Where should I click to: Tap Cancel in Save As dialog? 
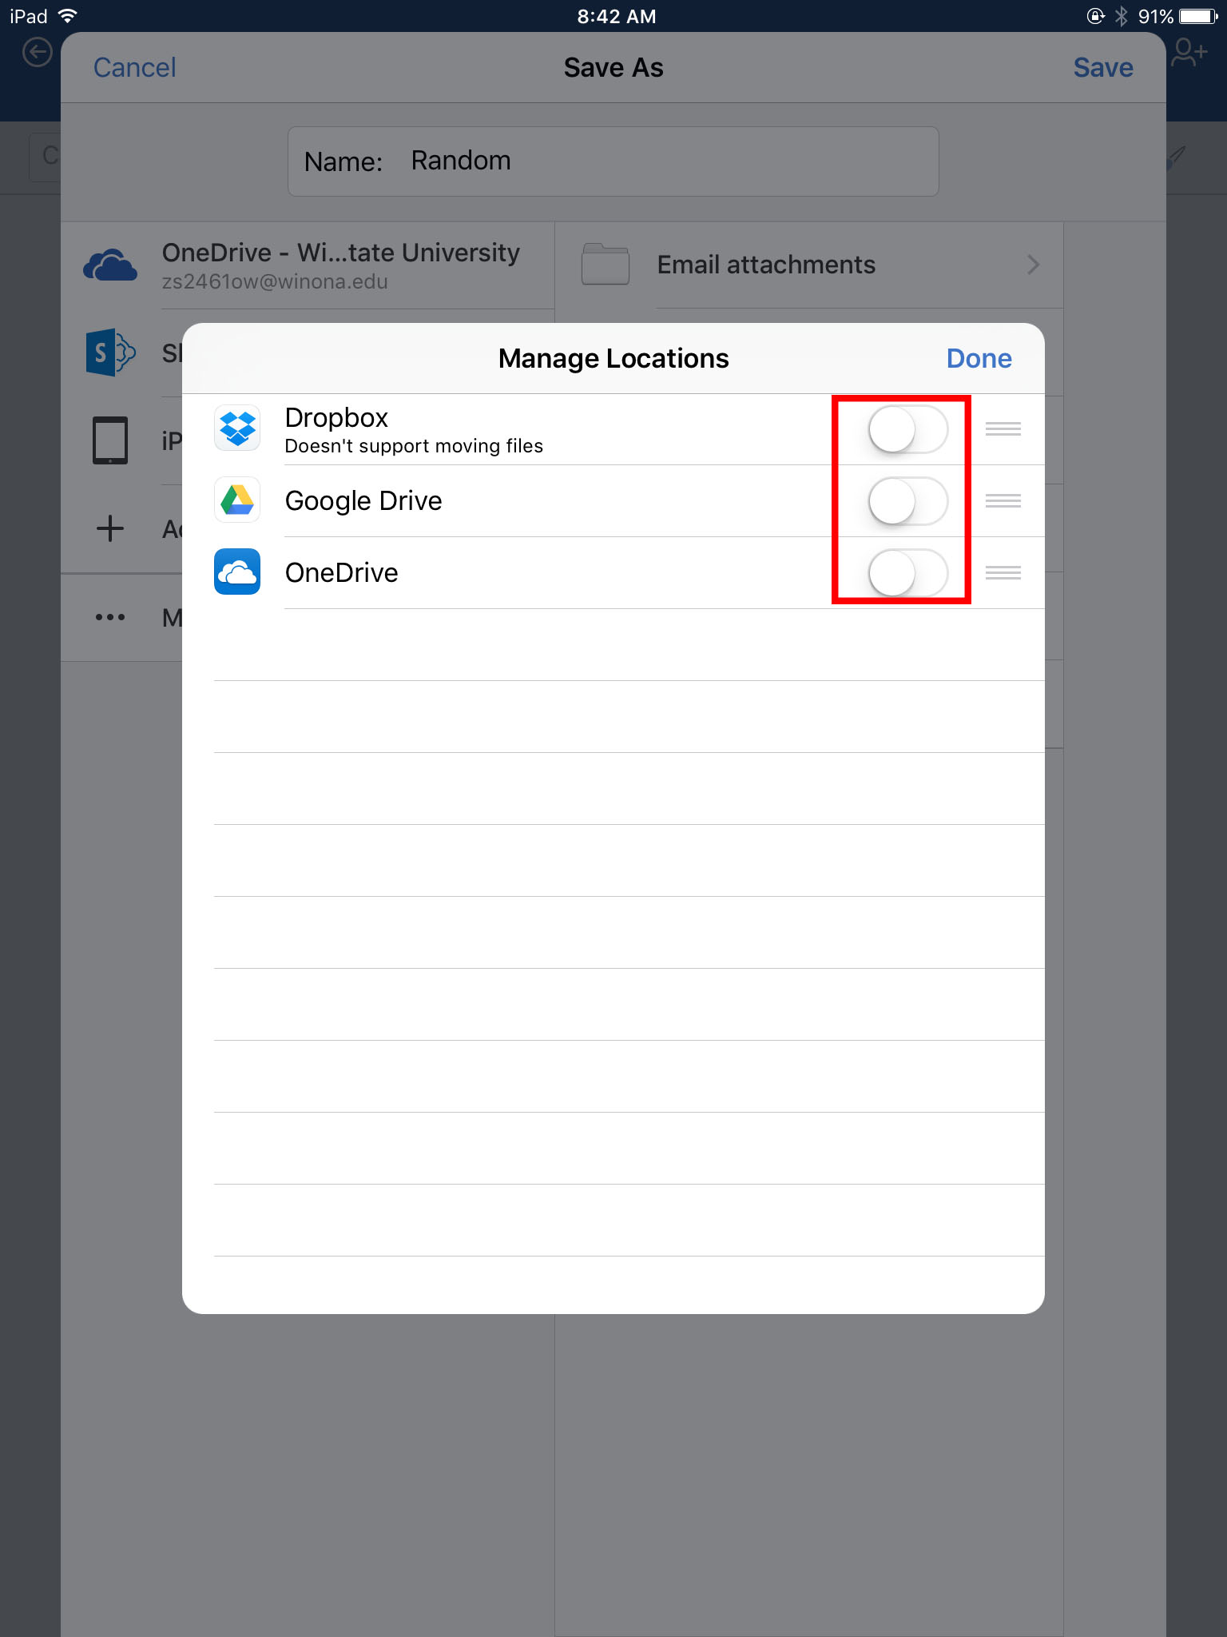(x=134, y=68)
